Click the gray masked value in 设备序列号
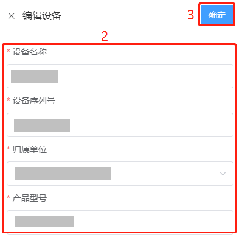The image size is (242, 237). [x=42, y=126]
